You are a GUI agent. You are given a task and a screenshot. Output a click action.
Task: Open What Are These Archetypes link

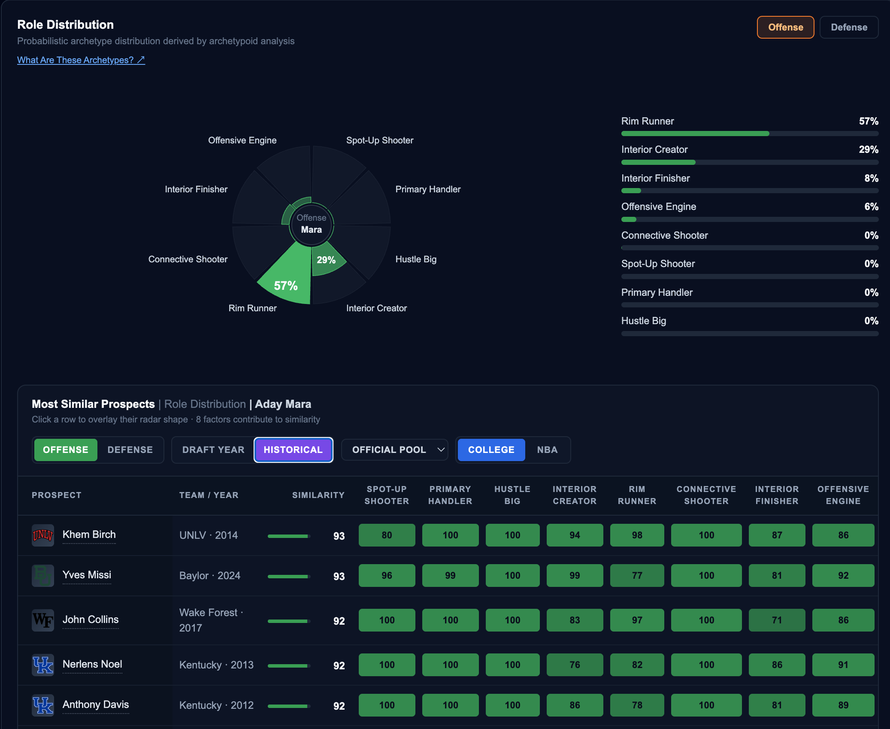pos(81,60)
